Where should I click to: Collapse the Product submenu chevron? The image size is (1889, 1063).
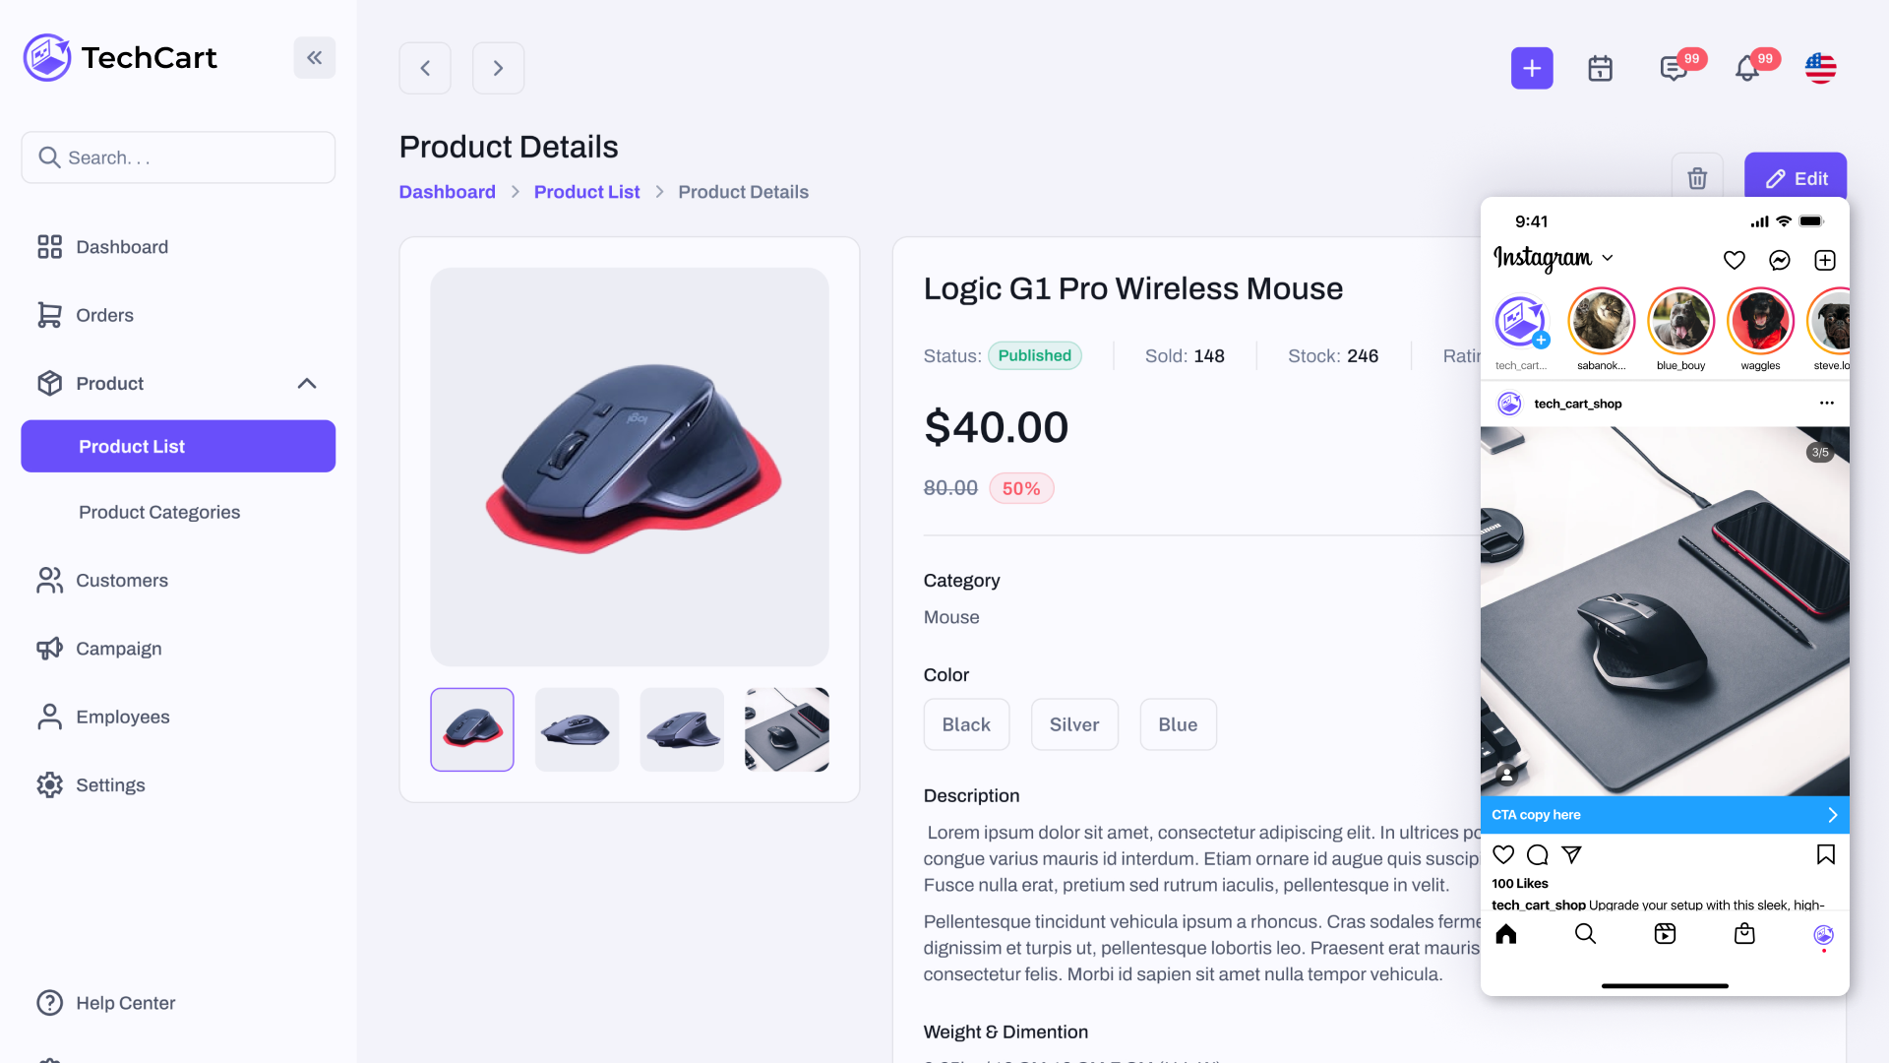tap(307, 384)
